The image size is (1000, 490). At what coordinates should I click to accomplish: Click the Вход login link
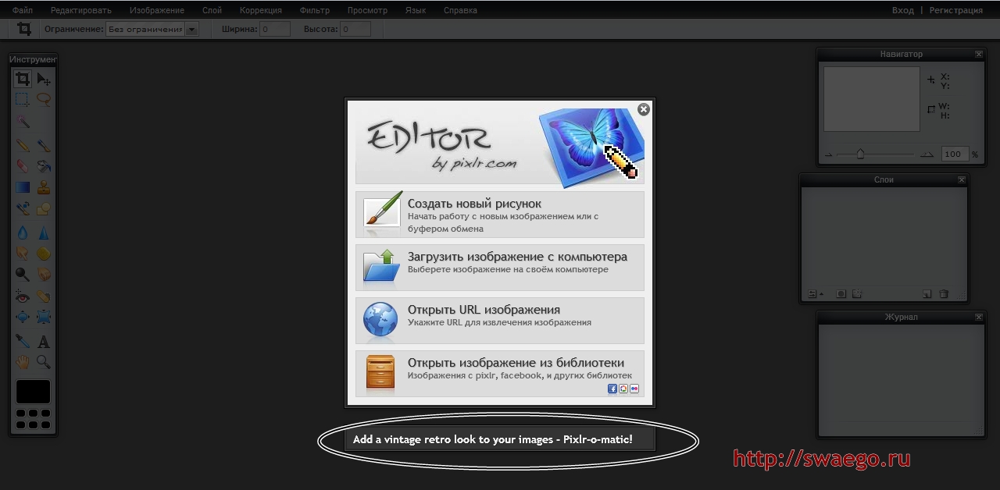pyautogui.click(x=902, y=10)
